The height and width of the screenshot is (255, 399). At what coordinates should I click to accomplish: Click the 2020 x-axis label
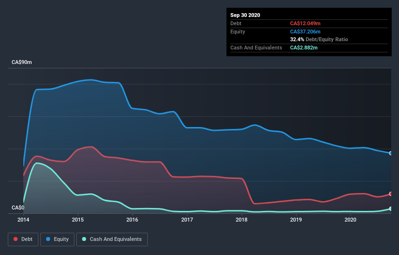(350, 220)
